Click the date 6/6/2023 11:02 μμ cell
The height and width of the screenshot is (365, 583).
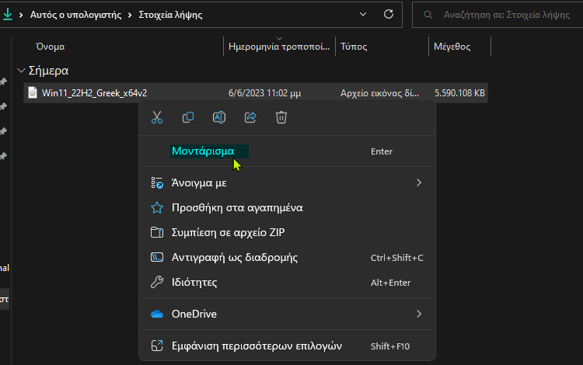265,93
